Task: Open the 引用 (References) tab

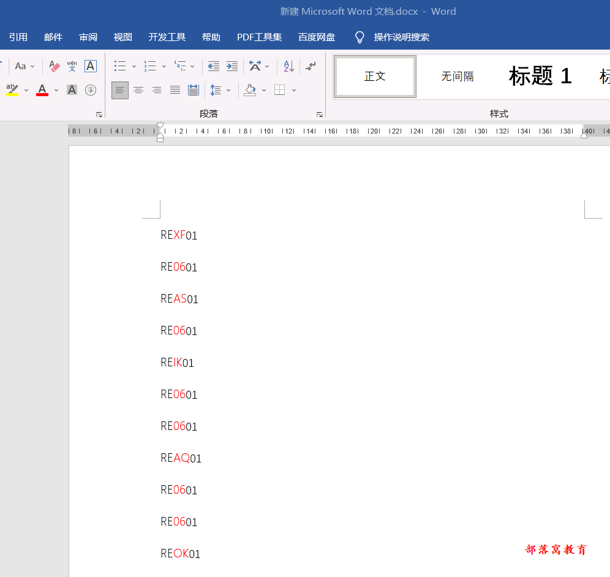Action: [x=18, y=37]
